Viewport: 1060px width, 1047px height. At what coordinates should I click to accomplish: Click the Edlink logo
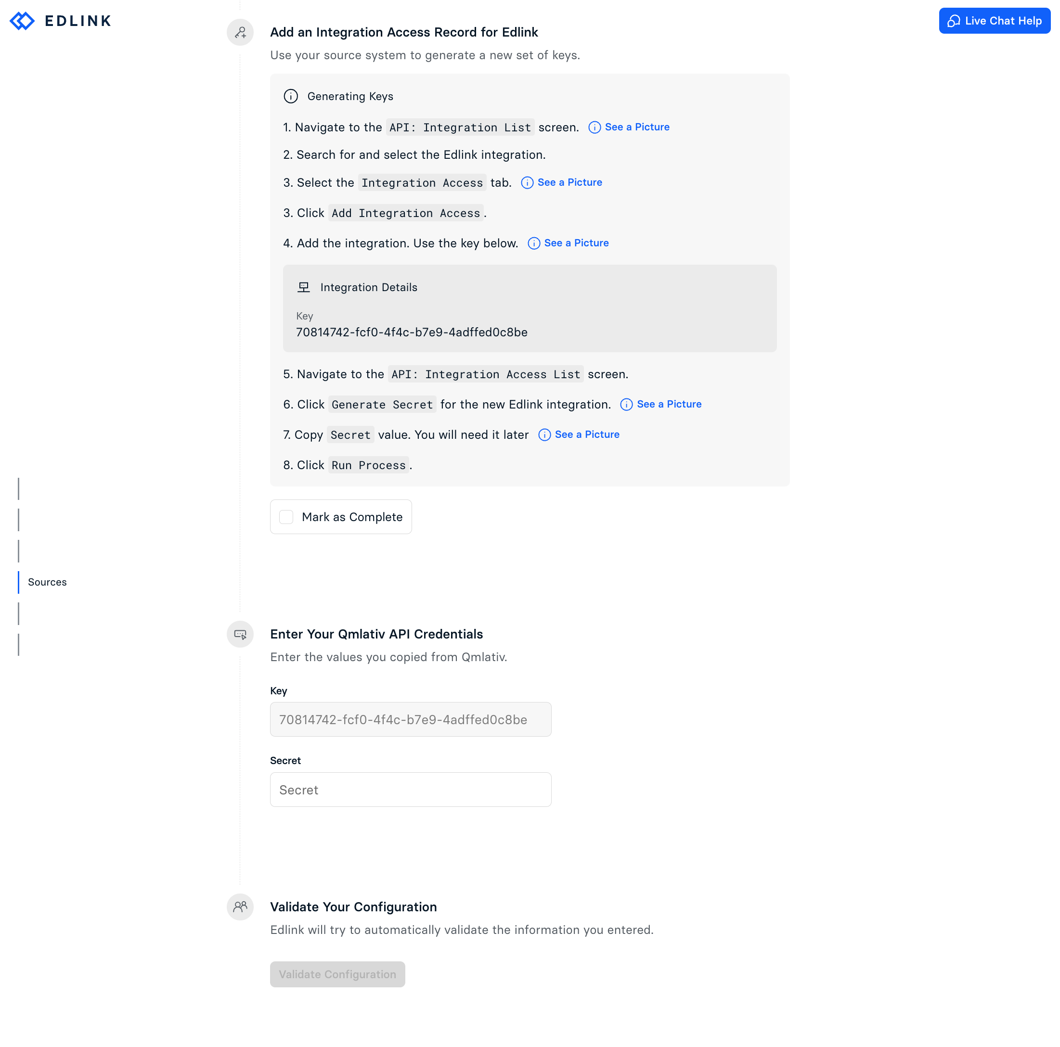coord(60,21)
